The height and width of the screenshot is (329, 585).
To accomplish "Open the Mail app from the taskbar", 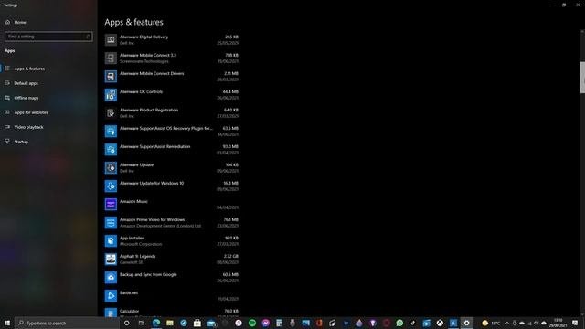I will 211,323.
